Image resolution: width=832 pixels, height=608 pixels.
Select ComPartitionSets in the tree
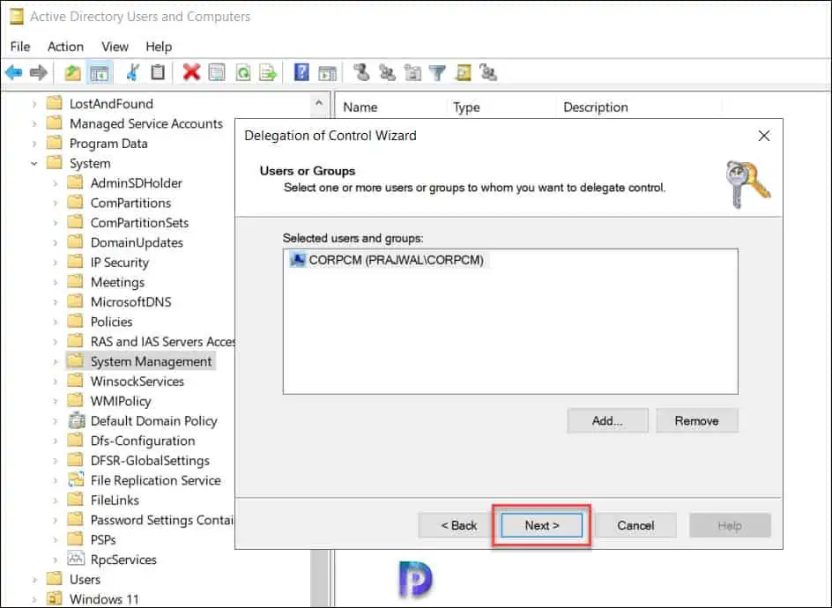tap(139, 223)
